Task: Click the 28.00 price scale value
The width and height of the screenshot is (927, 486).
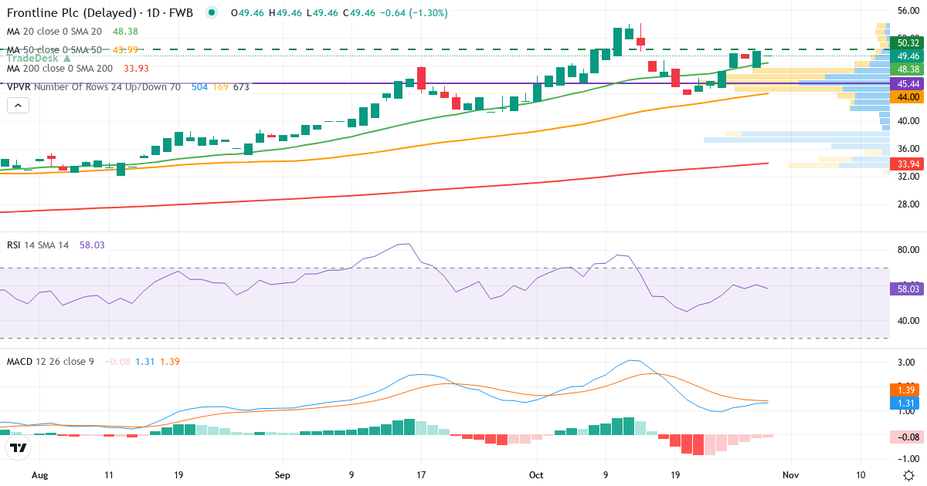Action: [x=908, y=204]
